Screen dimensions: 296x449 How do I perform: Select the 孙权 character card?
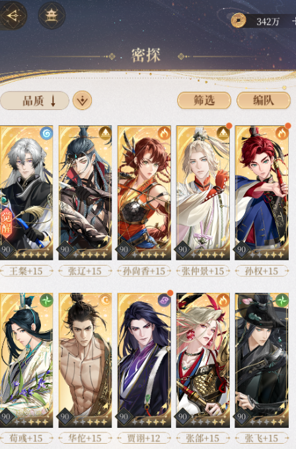tap(262, 193)
